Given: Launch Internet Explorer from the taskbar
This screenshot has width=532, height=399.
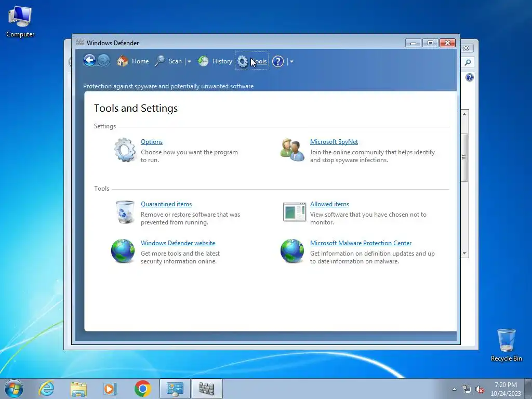Looking at the screenshot, I should coord(46,389).
